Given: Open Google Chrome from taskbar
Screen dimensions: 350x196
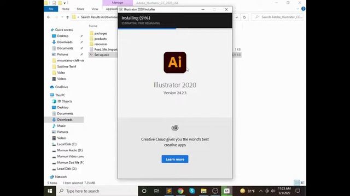Looking at the screenshot, I should (x=180, y=191).
